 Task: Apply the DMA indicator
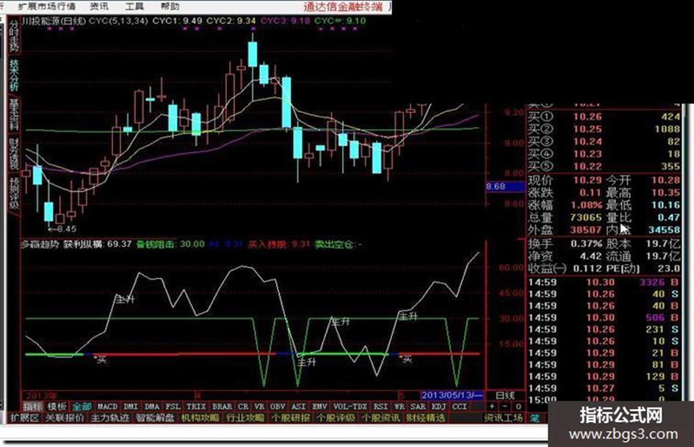(x=152, y=407)
